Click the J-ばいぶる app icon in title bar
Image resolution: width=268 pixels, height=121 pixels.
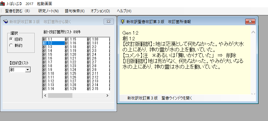pos(3,3)
